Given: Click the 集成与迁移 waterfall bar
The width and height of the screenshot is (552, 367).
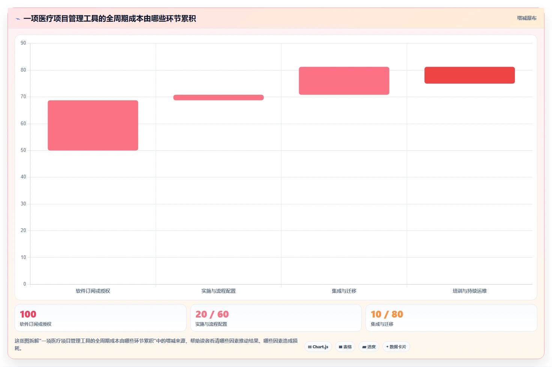Looking at the screenshot, I should click(344, 81).
